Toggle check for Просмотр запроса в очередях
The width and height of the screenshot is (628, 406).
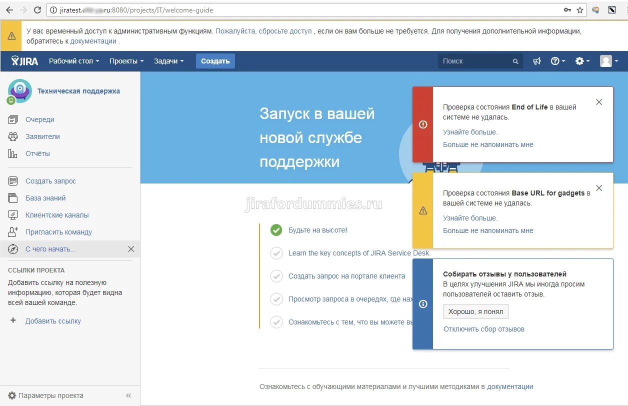pos(276,299)
